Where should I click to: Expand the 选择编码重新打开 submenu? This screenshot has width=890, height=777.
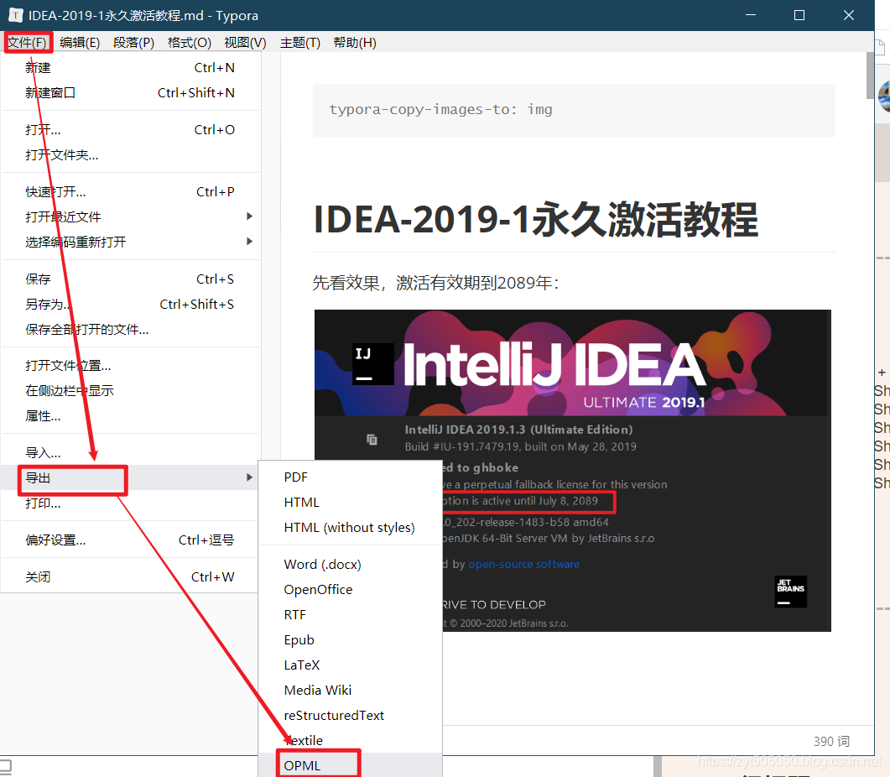coord(130,242)
